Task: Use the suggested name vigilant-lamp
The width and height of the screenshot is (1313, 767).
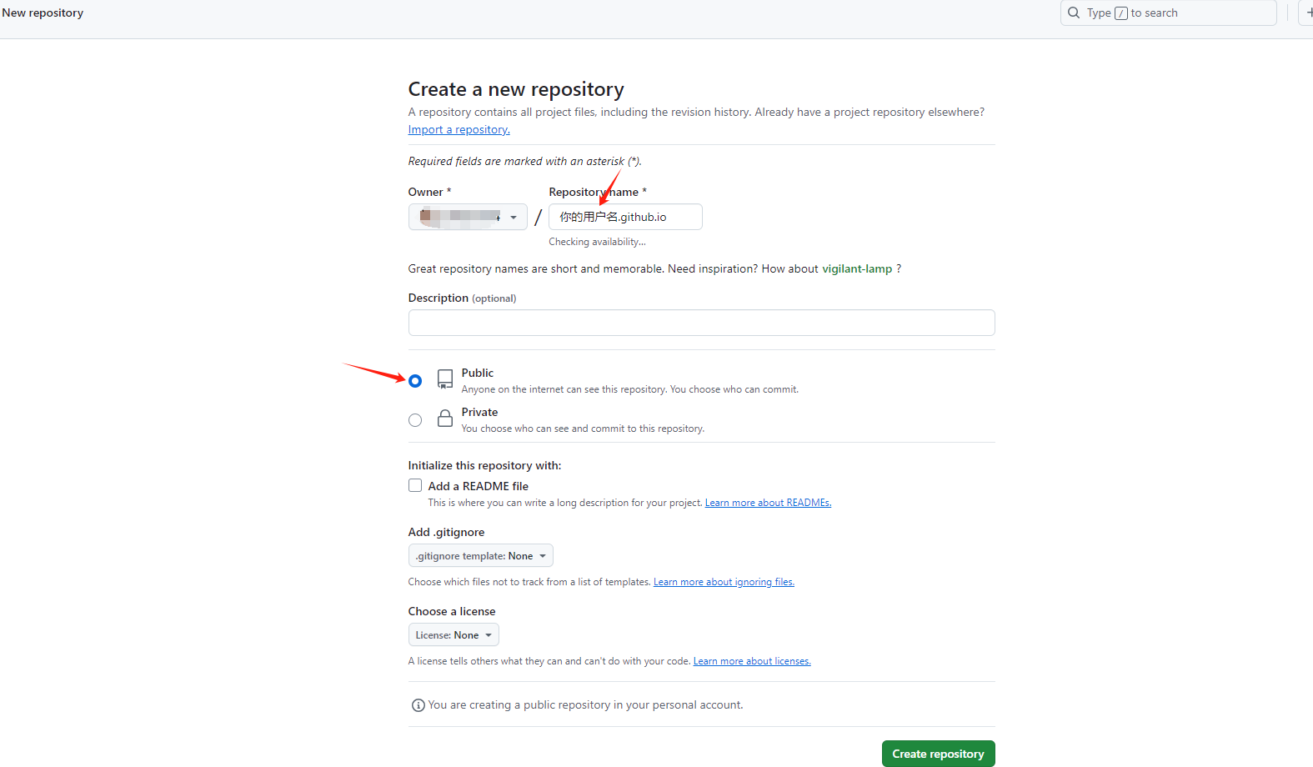Action: pos(857,268)
